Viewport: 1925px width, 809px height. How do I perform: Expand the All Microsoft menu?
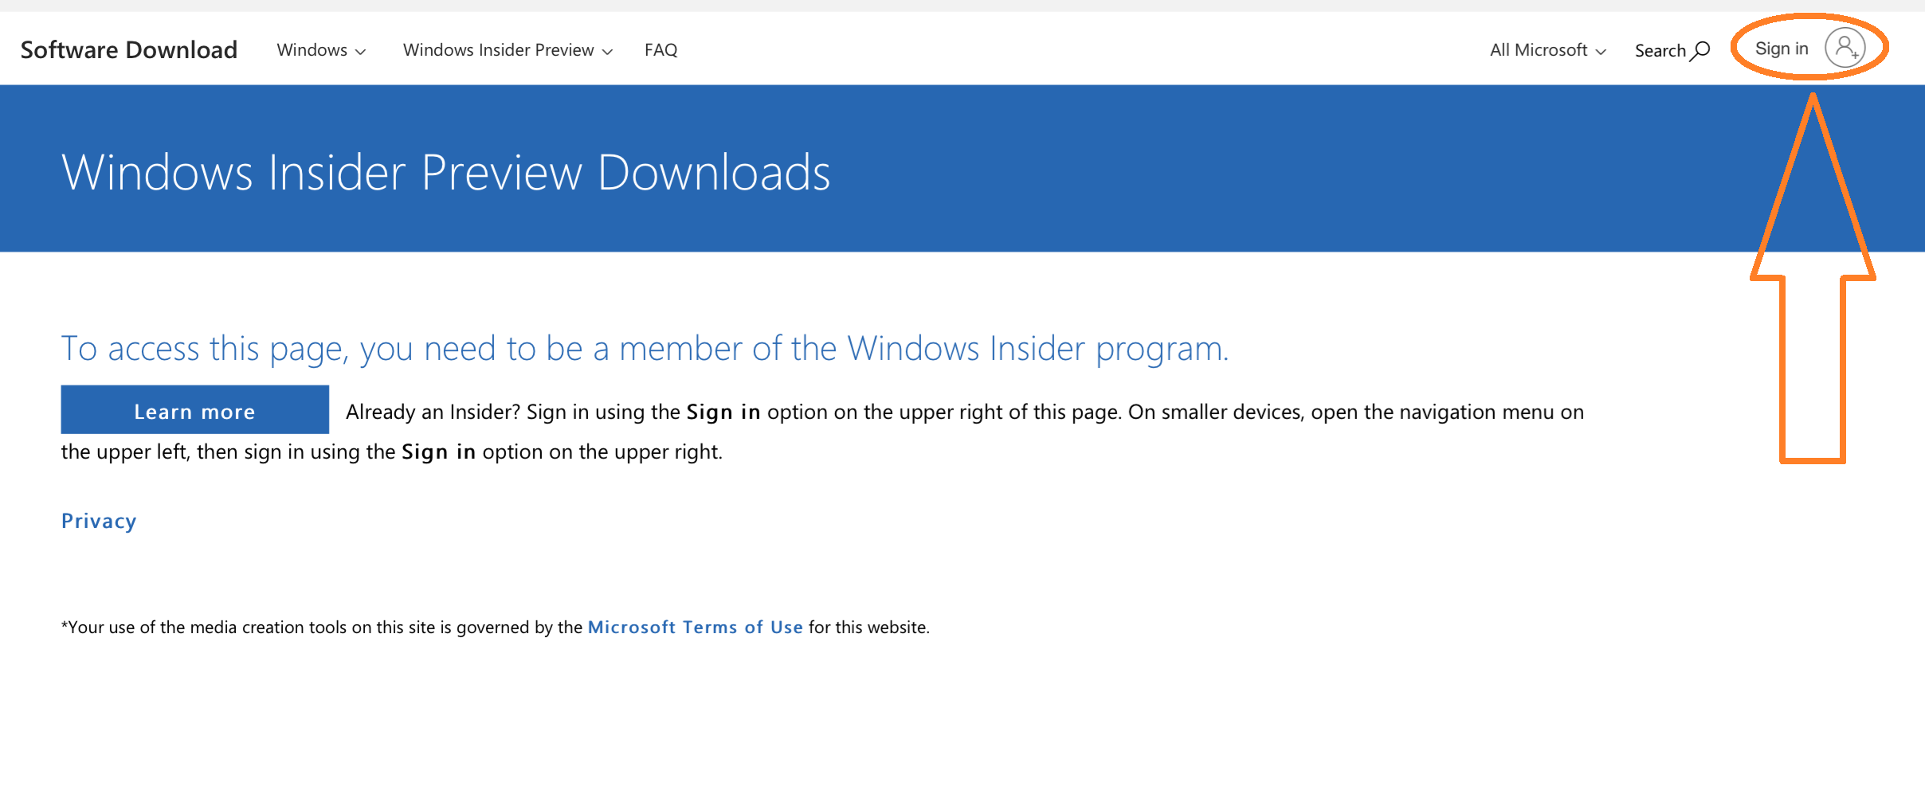1548,50
